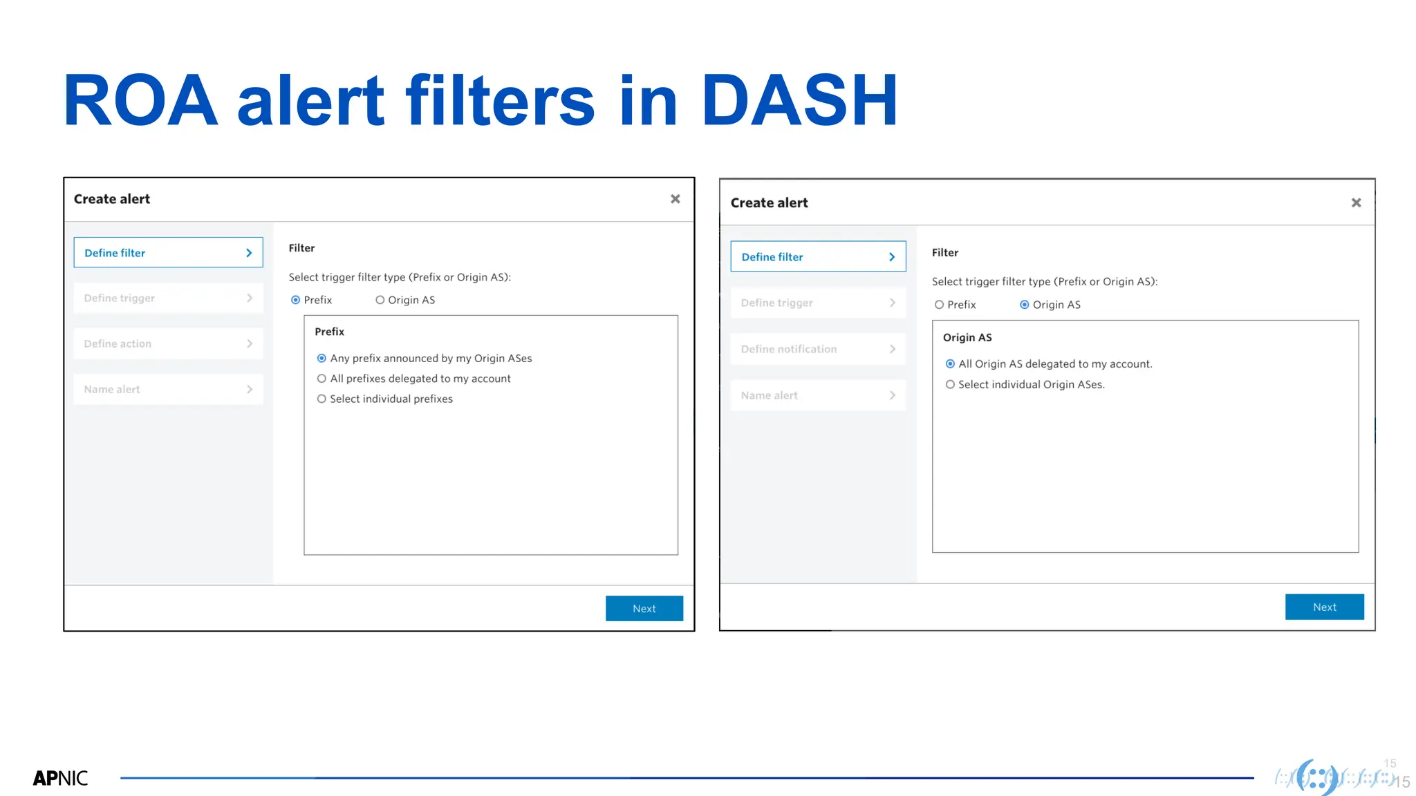Click chevron beside left Define trigger

tap(249, 298)
